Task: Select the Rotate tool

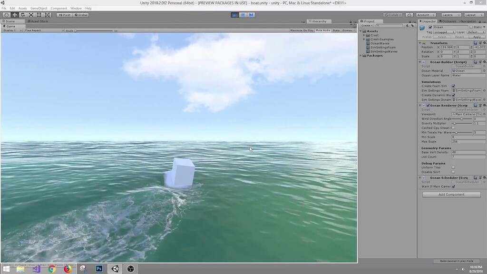Action: 23,15
